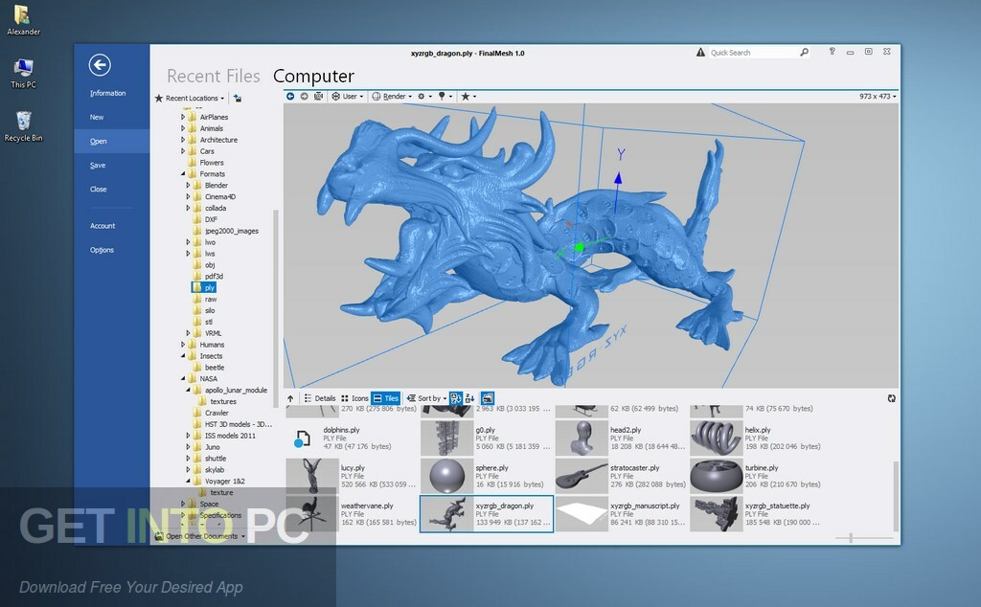This screenshot has width=981, height=607.
Task: Expand the Animals folder arrow
Action: tap(183, 128)
